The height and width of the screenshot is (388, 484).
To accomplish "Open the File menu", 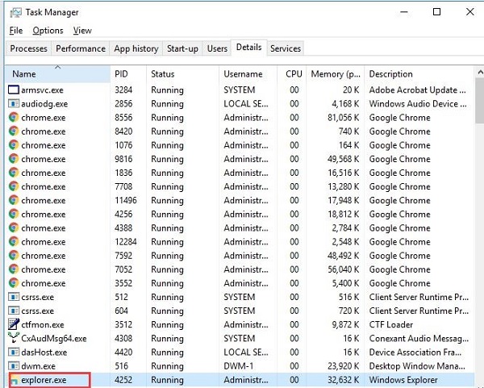I will (x=16, y=31).
